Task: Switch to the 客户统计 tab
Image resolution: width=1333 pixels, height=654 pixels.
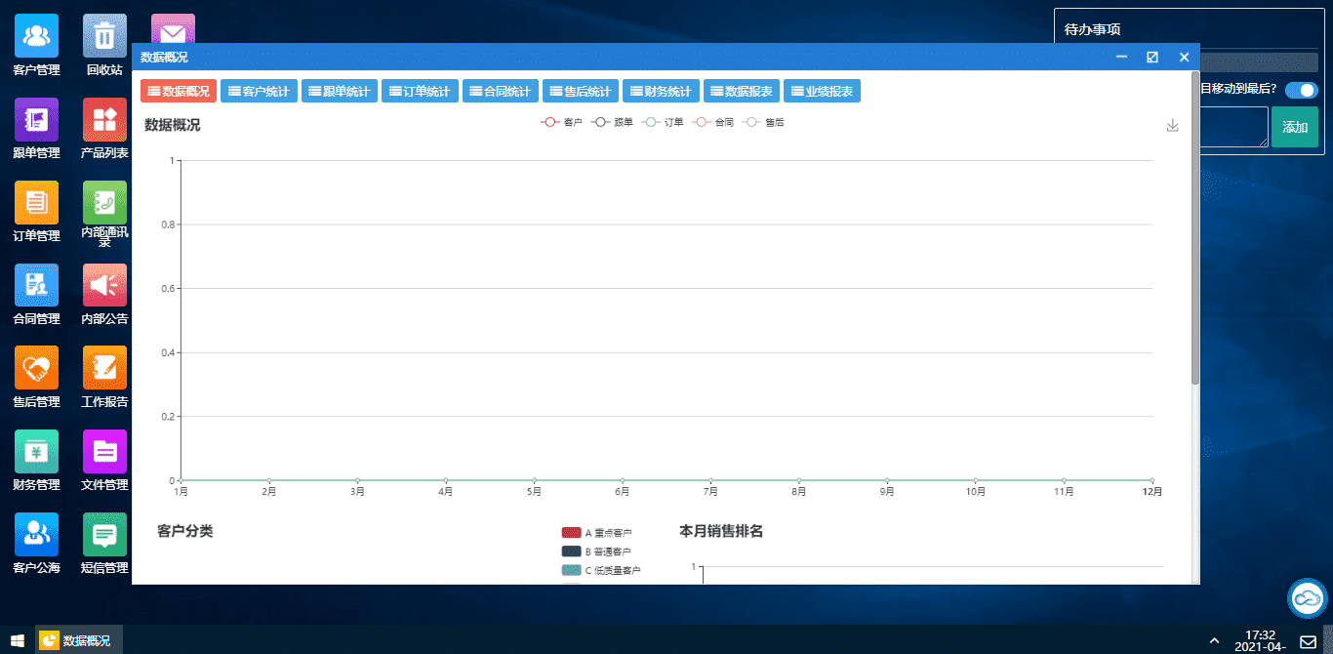Action: (x=259, y=91)
